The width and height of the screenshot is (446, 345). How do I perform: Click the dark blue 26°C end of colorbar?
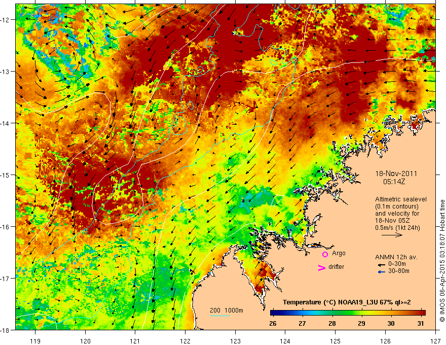pyautogui.click(x=273, y=313)
